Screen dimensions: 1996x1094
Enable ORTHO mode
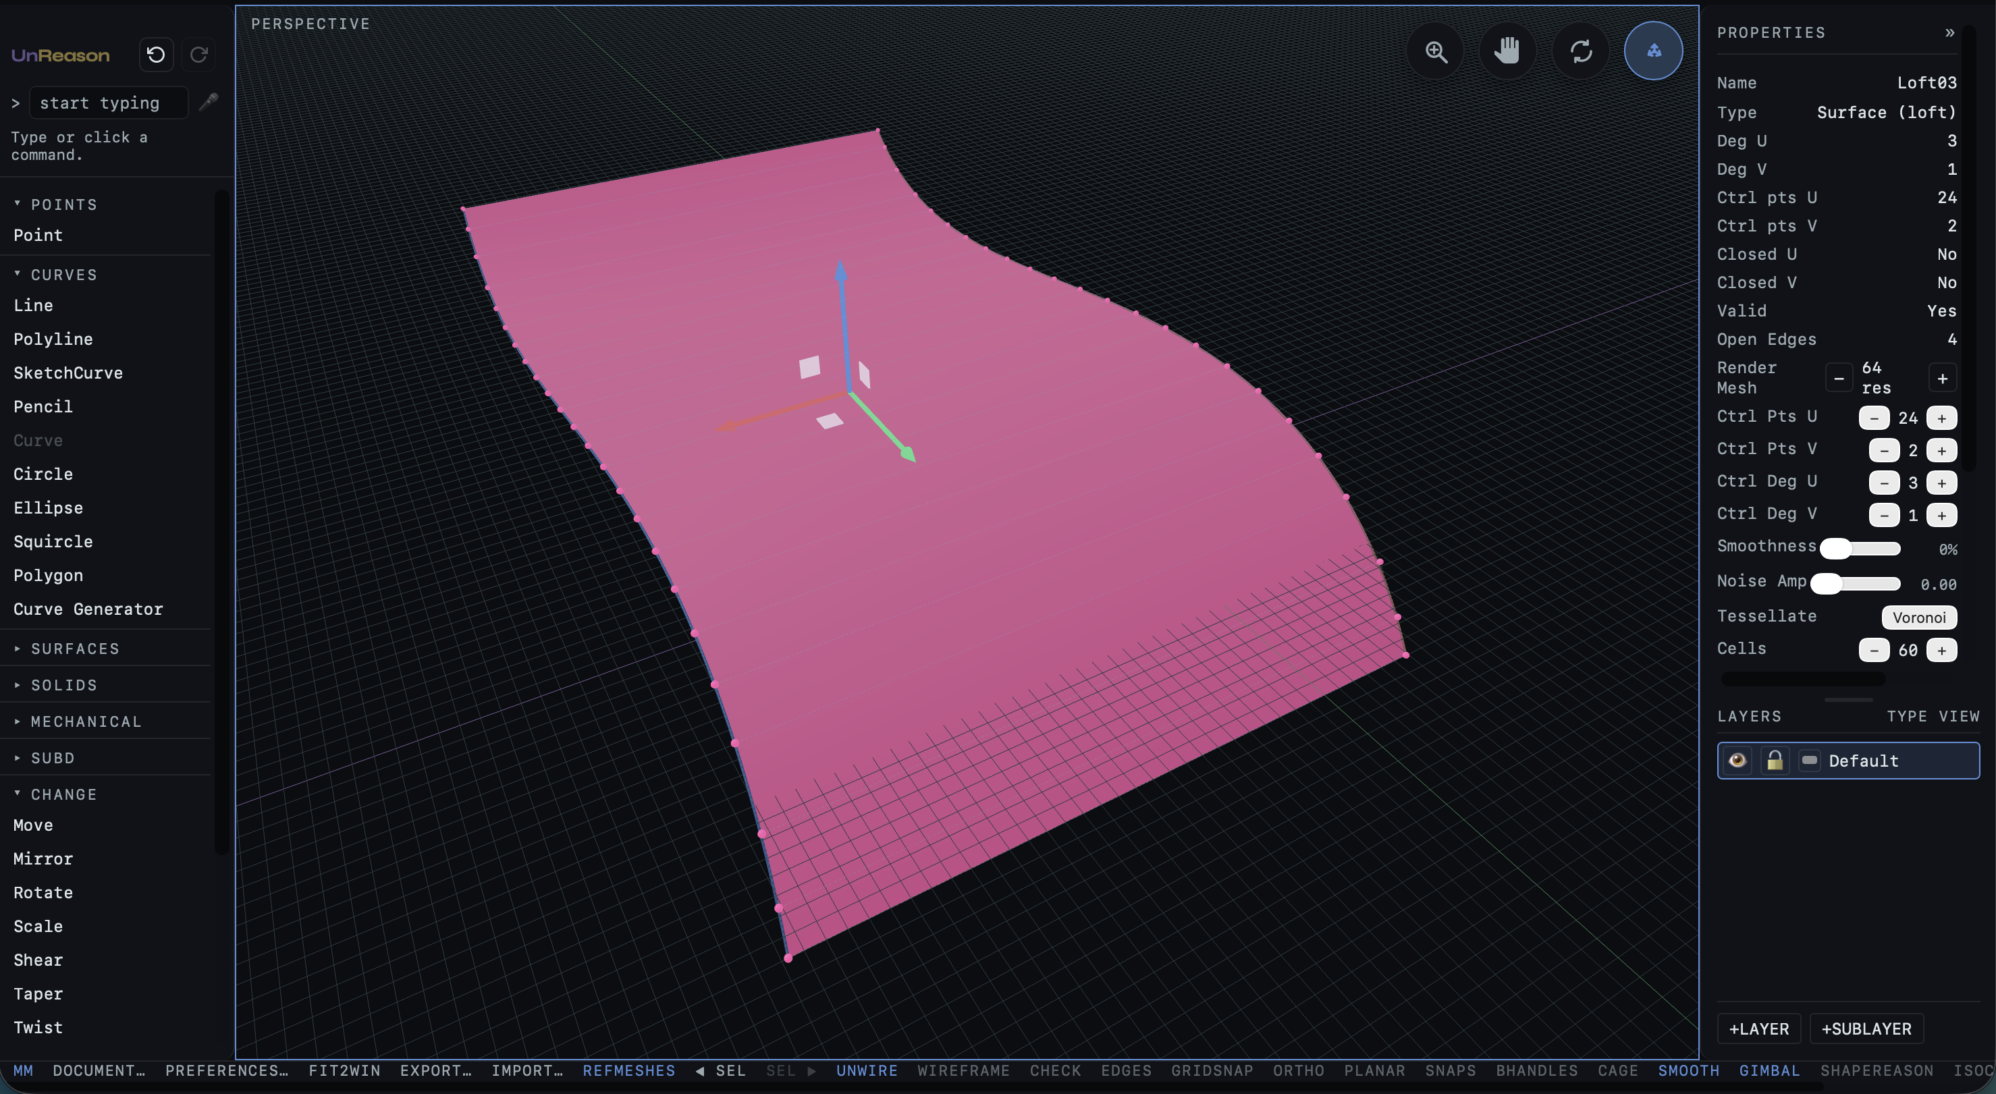coord(1299,1070)
